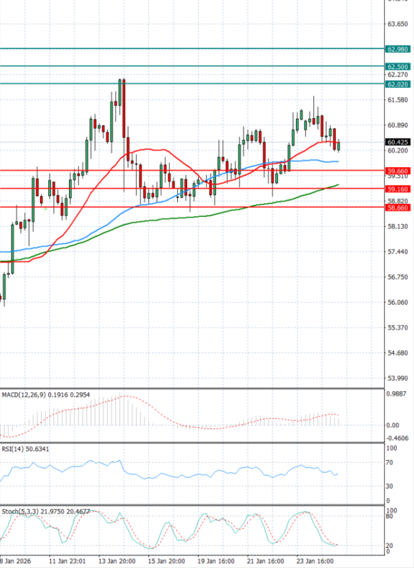
Task: Click the 59.160 red support price tag
Action: click(398, 189)
